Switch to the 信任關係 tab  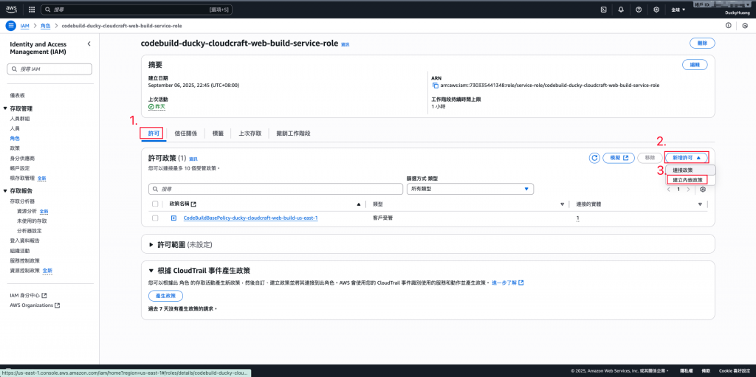click(185, 134)
